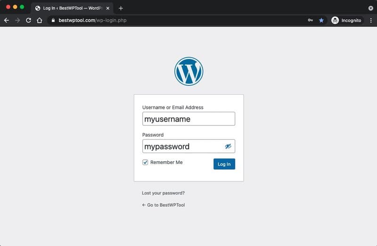Expand the tab search dropdown arrow
The width and height of the screenshot is (377, 246).
coord(370,8)
